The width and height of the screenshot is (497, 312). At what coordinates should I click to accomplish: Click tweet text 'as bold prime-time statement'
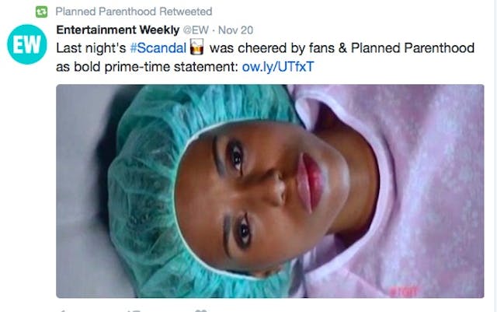(x=147, y=67)
